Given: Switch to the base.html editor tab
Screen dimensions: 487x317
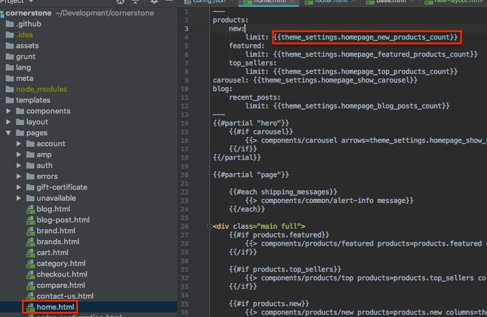Looking at the screenshot, I should (x=391, y=2).
